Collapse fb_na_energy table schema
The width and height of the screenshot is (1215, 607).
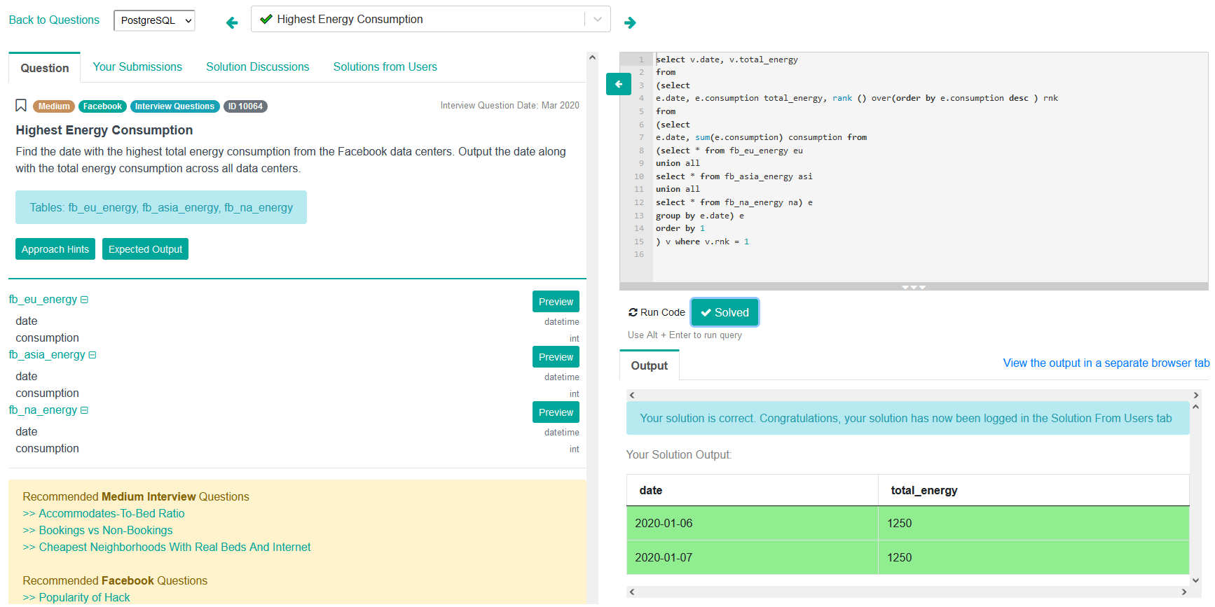(84, 410)
